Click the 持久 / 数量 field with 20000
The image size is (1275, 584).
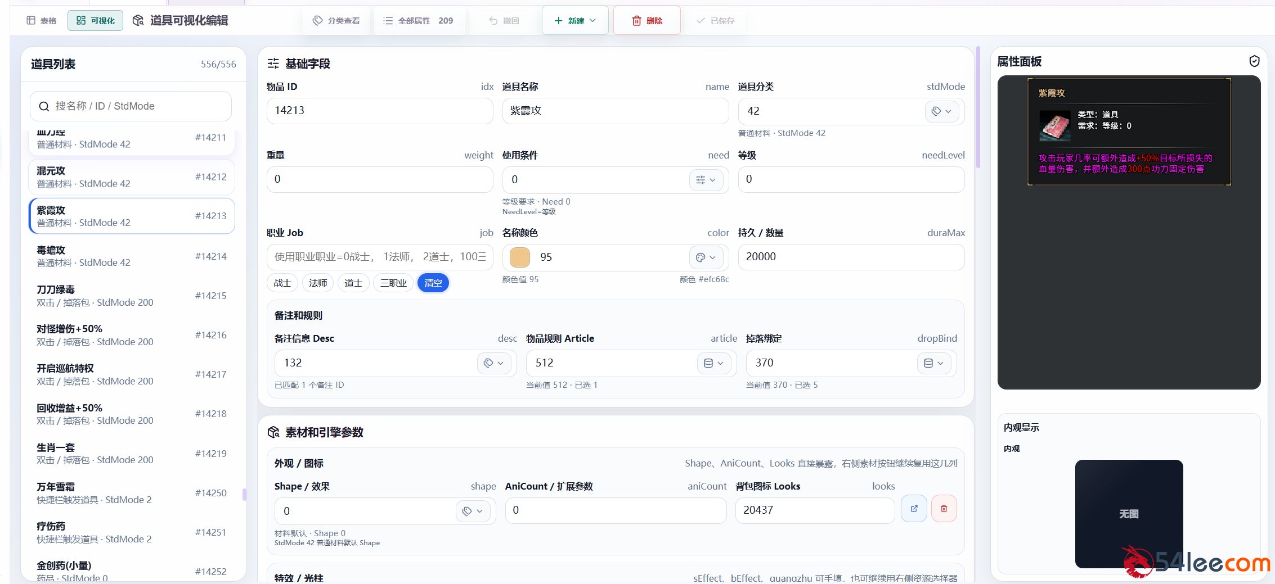point(851,257)
